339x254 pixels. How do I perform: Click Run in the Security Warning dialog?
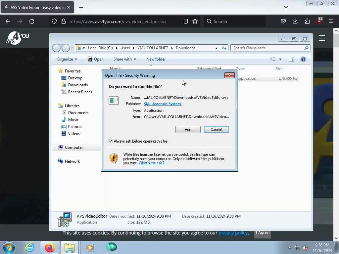pos(188,130)
